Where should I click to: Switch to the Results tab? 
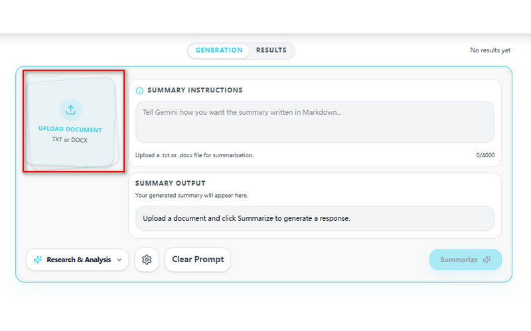(x=271, y=50)
